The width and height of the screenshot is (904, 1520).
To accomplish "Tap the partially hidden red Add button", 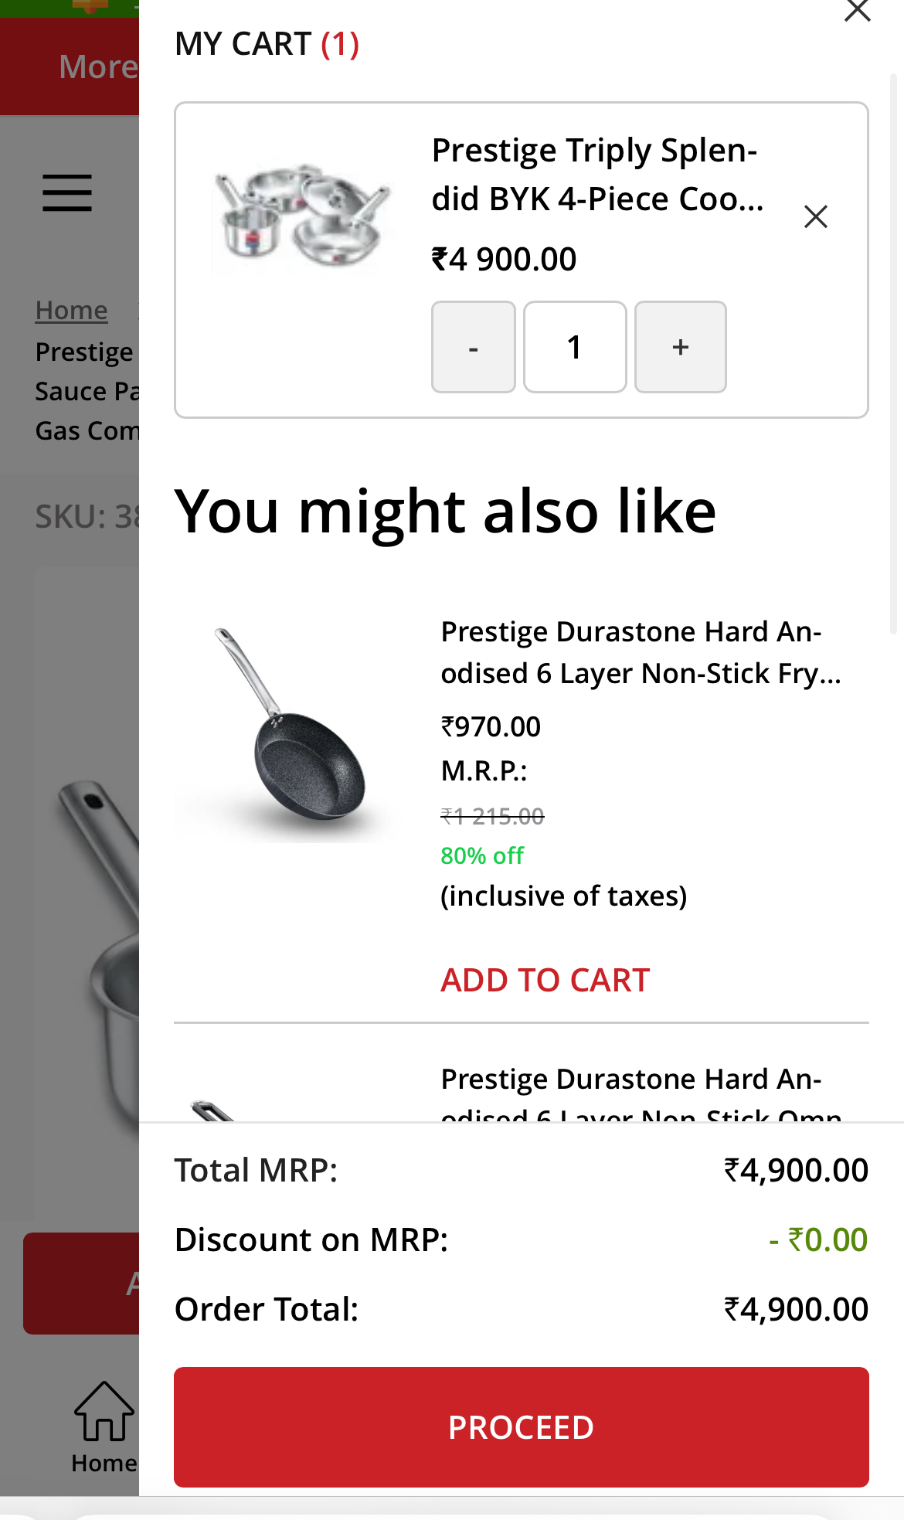I will pos(82,1283).
